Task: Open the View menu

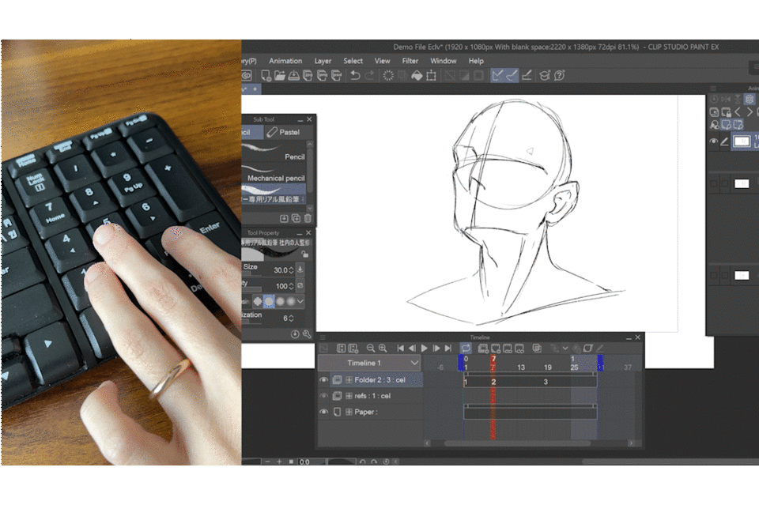Action: (x=382, y=61)
